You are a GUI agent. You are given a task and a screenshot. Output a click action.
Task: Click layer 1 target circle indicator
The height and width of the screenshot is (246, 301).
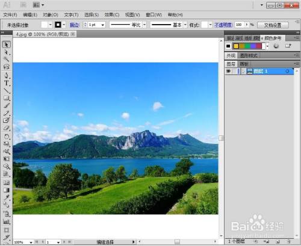point(287,71)
